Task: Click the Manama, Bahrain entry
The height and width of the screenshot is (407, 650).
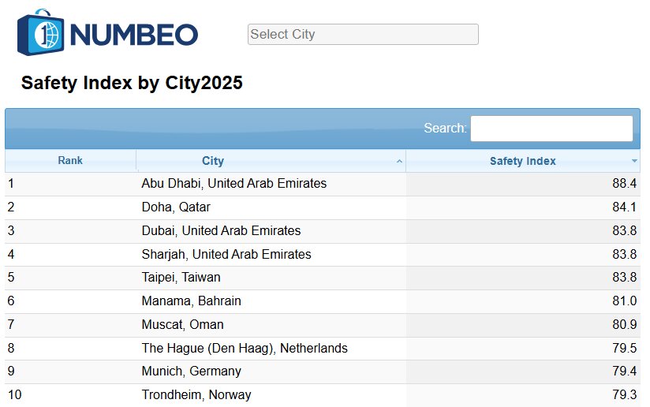Action: (191, 301)
